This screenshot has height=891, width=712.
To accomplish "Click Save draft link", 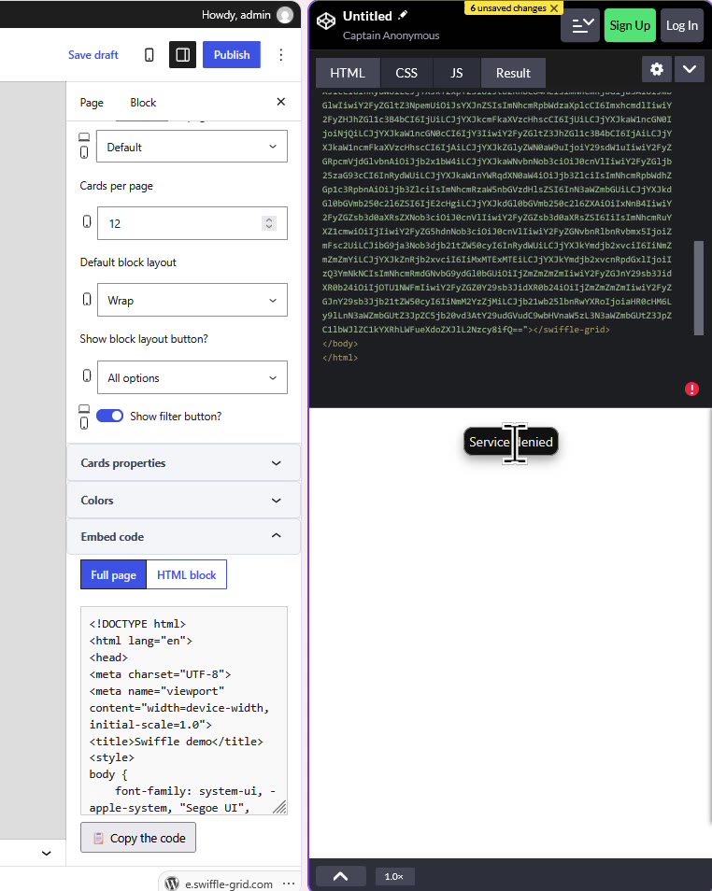I will (93, 54).
